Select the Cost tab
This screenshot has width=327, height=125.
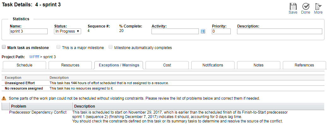tap(167, 65)
